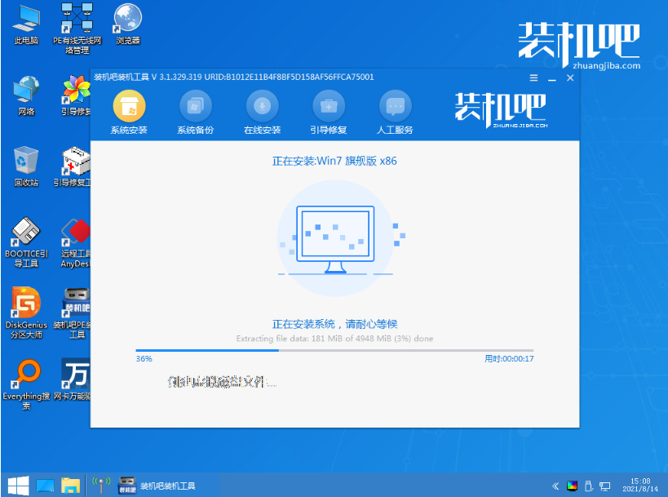Screen dimensions: 668x497
Task: Select the 36% progress label
Action: point(144,359)
